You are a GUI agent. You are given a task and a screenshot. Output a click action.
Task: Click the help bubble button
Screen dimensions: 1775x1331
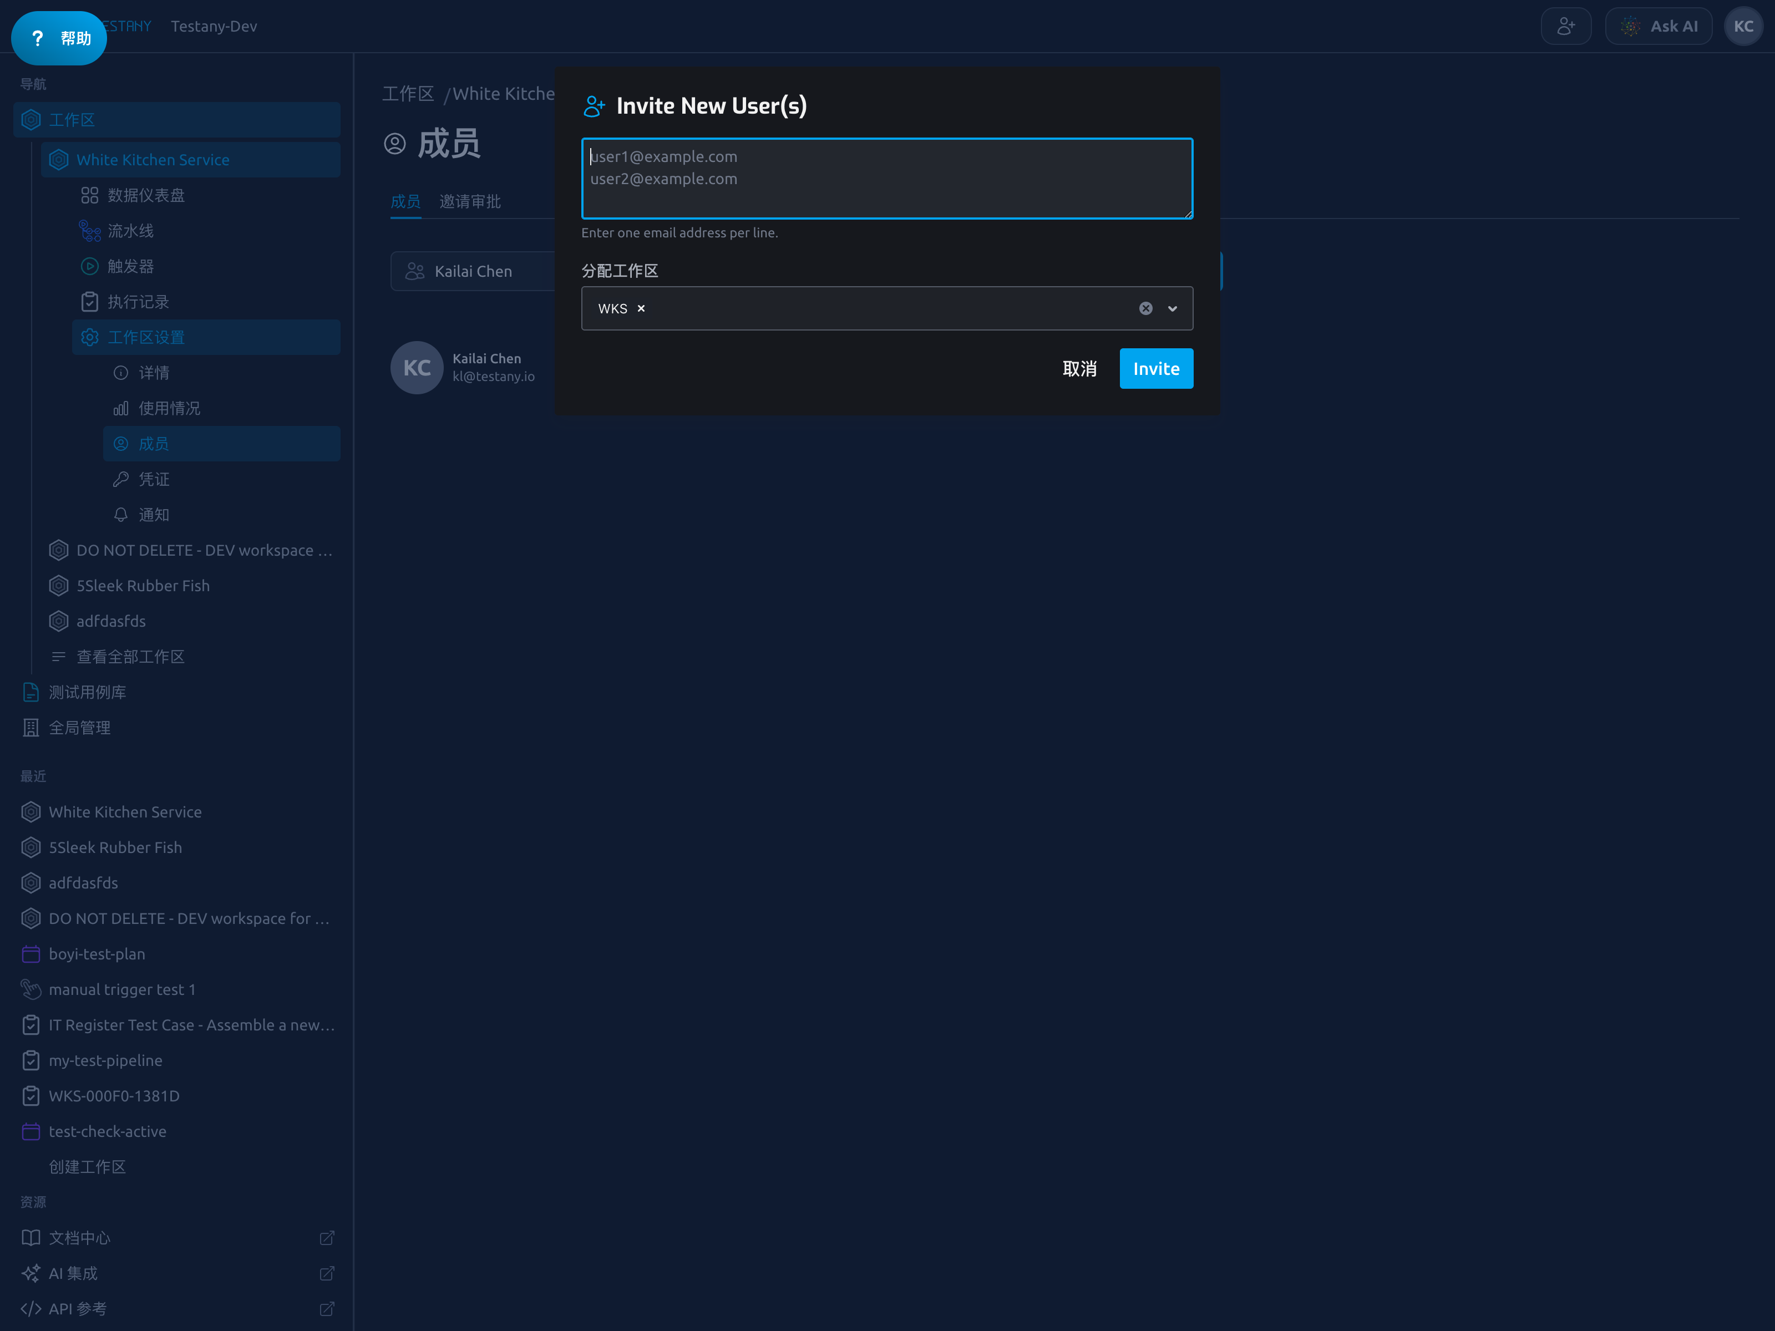pos(59,38)
